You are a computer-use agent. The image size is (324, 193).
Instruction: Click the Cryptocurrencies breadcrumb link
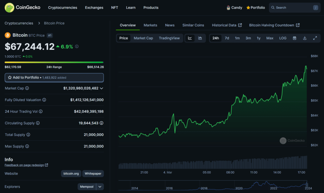coord(19,23)
